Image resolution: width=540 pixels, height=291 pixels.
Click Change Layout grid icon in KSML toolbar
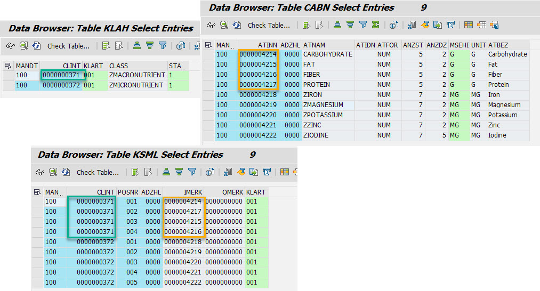tap(285, 172)
